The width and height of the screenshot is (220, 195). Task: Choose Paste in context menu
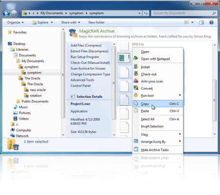pos(158,111)
